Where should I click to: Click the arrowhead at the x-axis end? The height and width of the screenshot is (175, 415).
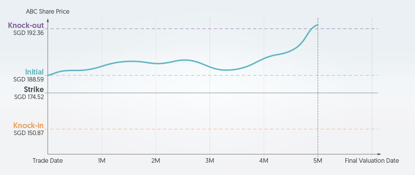tap(379, 154)
